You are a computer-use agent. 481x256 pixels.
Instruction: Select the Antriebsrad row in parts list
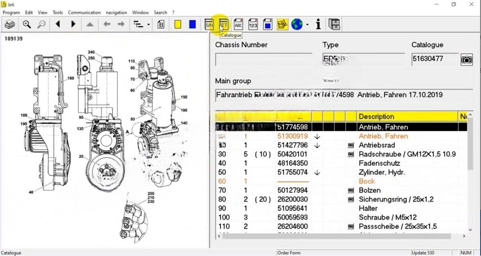[x=376, y=145]
